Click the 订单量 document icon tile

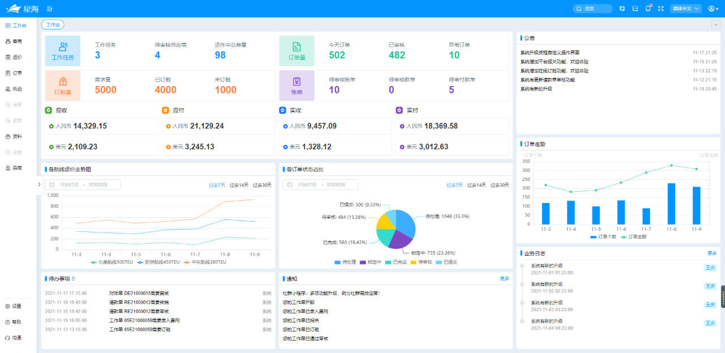point(297,50)
